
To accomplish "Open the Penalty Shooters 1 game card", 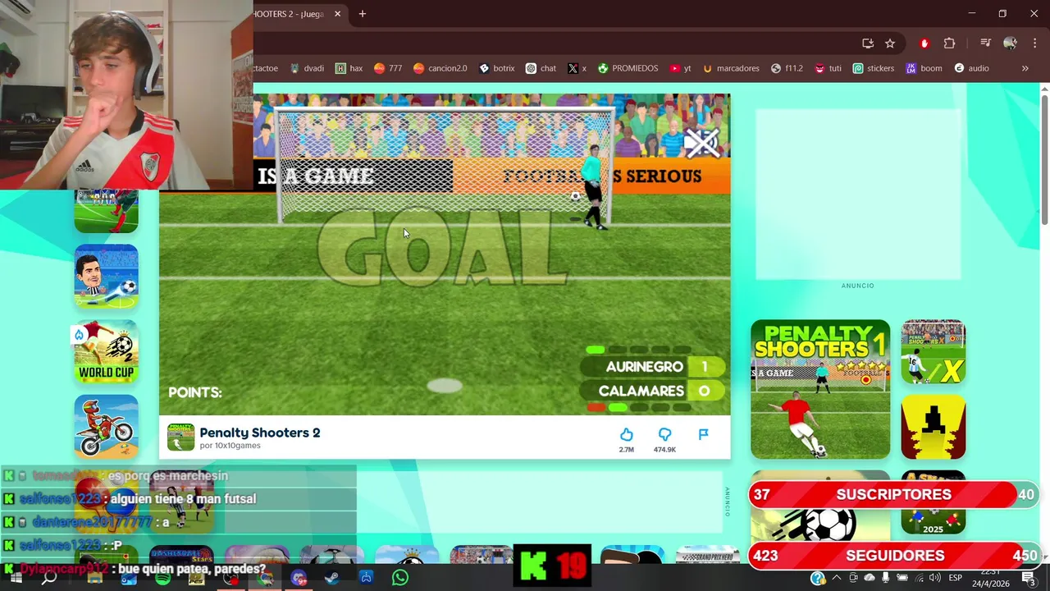I will (820, 389).
